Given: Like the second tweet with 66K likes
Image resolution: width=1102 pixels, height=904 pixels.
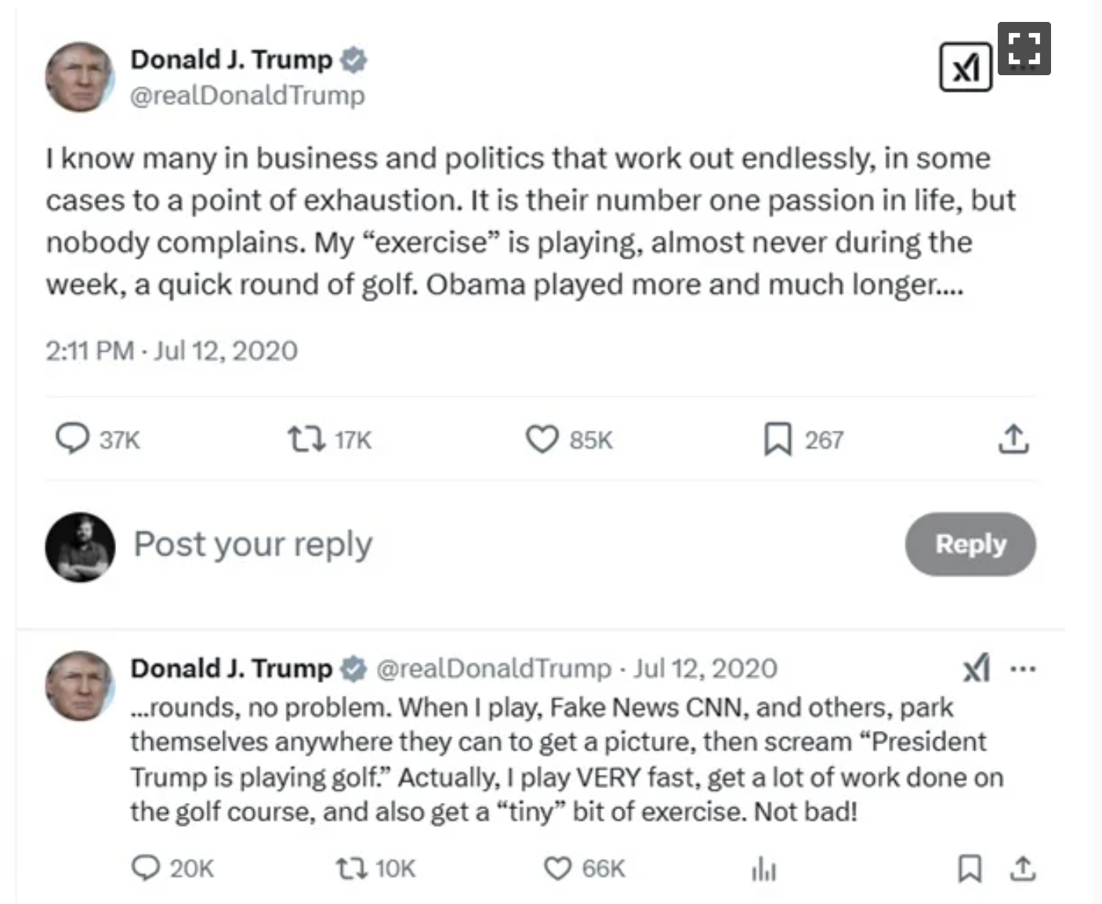Looking at the screenshot, I should coord(558,868).
